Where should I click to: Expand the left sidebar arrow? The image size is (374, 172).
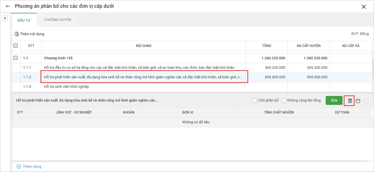point(5,18)
